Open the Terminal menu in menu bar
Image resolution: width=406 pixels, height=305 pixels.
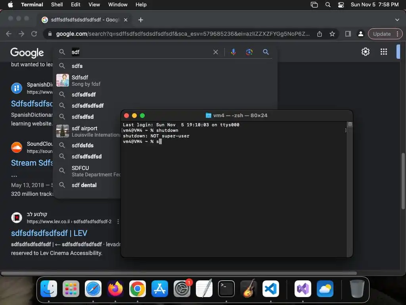click(x=32, y=5)
